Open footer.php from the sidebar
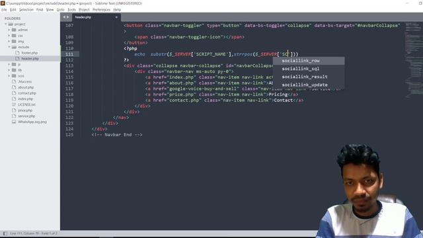 [30, 53]
